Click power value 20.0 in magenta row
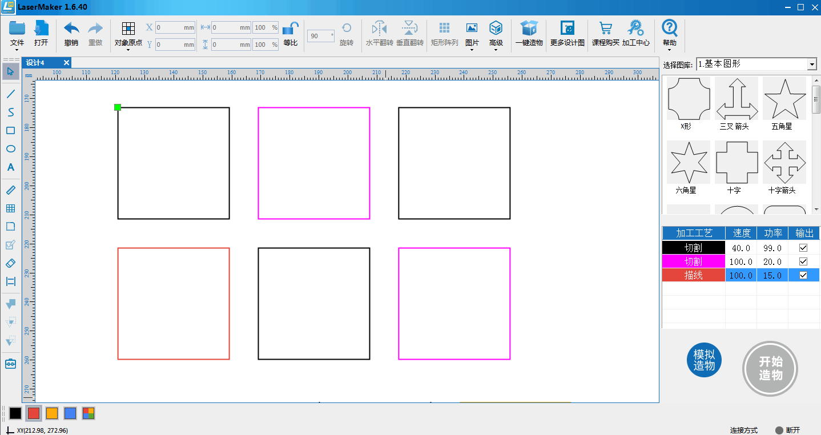Viewport: 821px width, 435px height. click(x=772, y=261)
